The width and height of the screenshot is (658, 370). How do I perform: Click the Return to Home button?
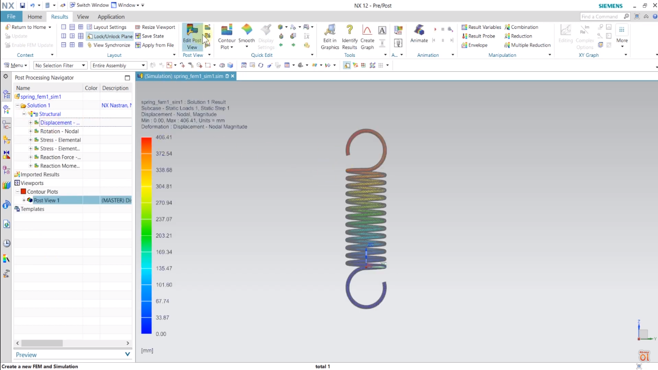point(28,27)
